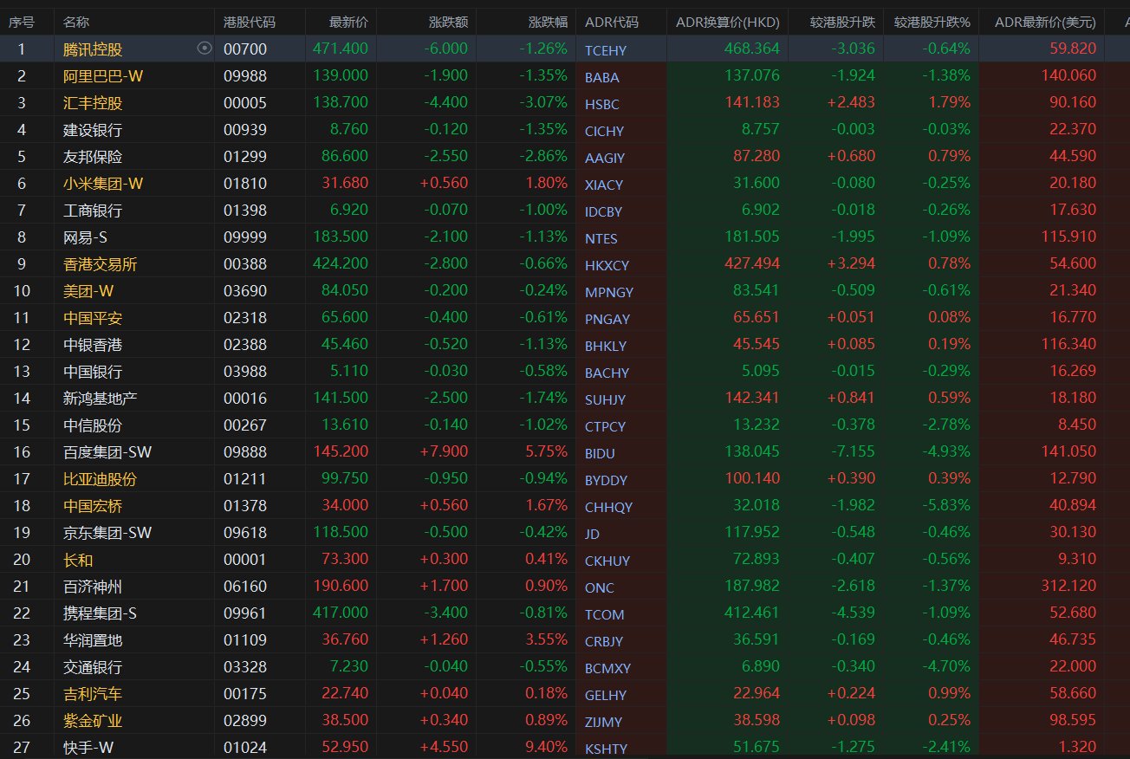Select the ADR code BIDU
1130x759 pixels.
(601, 454)
